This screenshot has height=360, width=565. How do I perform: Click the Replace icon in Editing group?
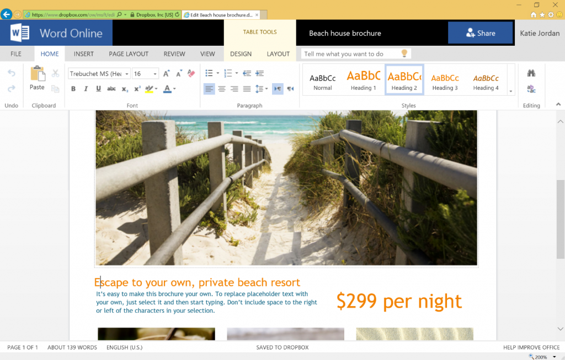[x=531, y=89]
